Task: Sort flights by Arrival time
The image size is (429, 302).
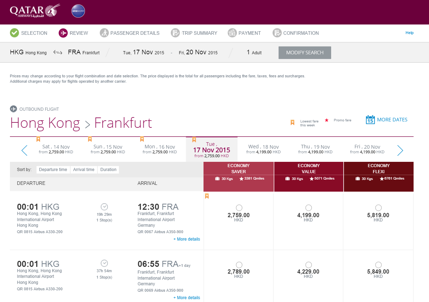Action: tap(84, 170)
